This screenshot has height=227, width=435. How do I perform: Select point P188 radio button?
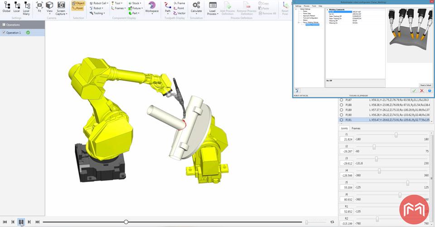coord(342,105)
